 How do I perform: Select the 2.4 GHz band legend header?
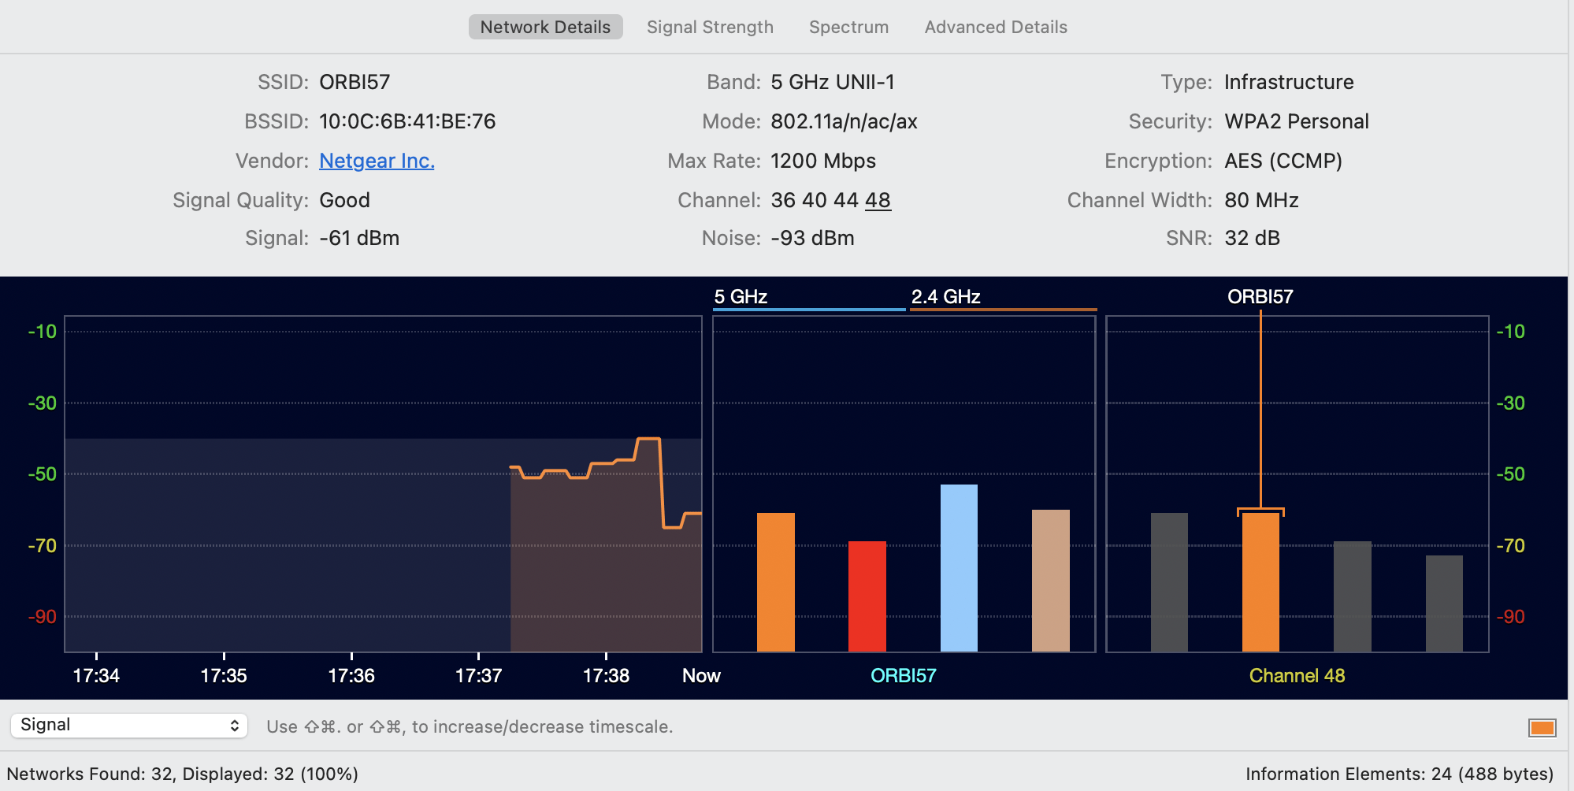pos(945,296)
